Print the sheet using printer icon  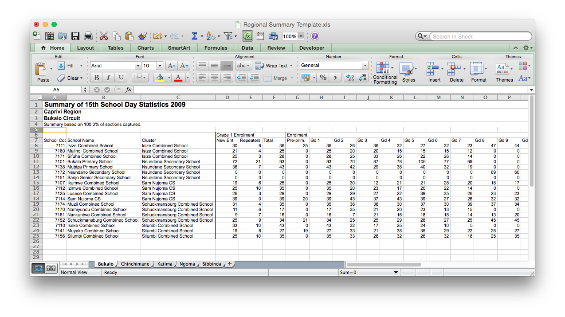click(88, 36)
